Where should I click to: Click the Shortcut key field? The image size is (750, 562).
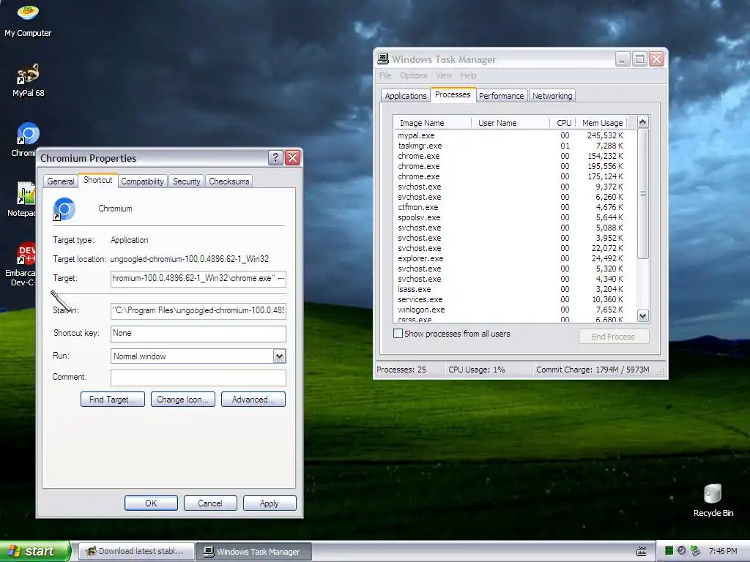click(198, 334)
